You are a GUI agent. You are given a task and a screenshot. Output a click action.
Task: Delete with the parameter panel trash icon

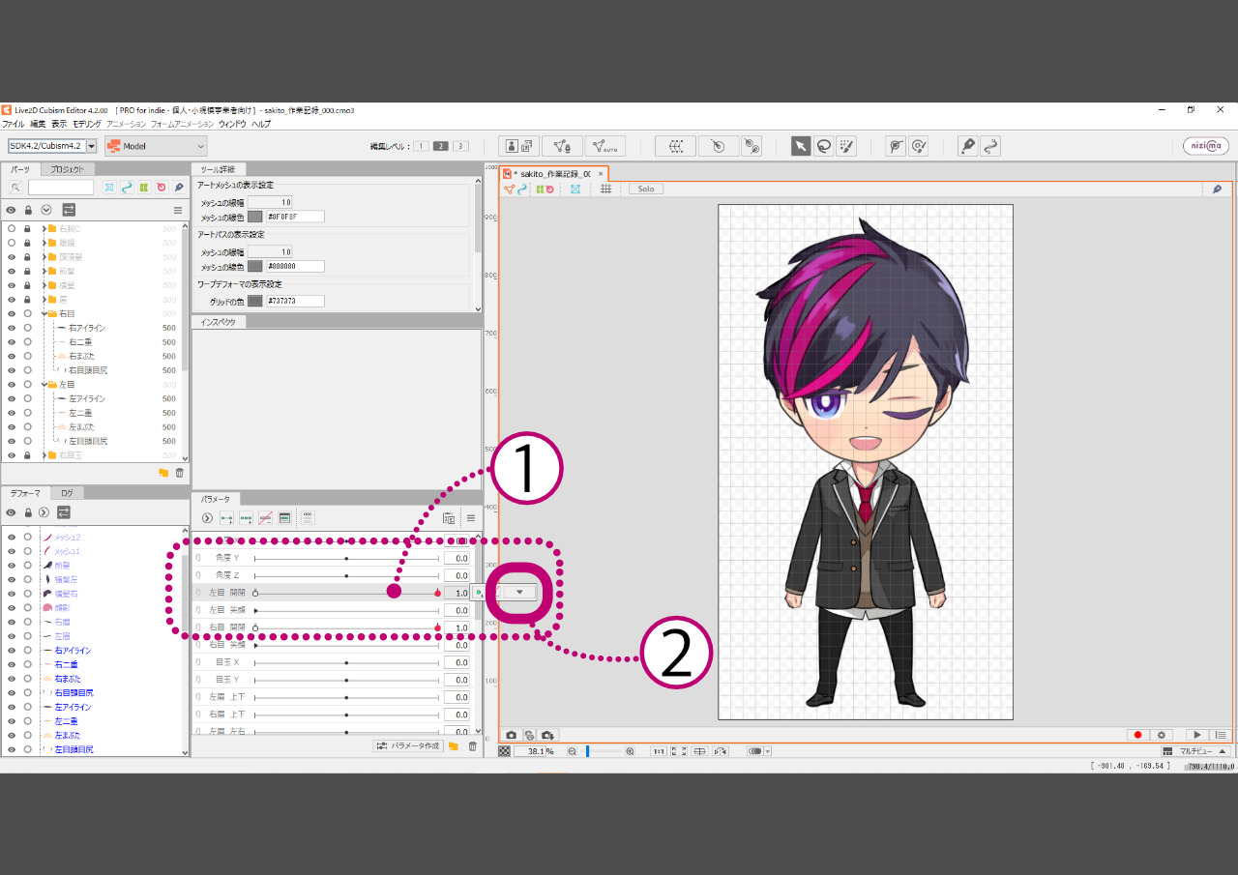[x=472, y=746]
